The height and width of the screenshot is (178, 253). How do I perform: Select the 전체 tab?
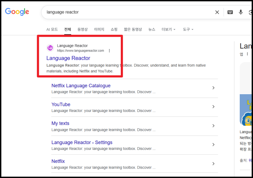[x=68, y=29]
